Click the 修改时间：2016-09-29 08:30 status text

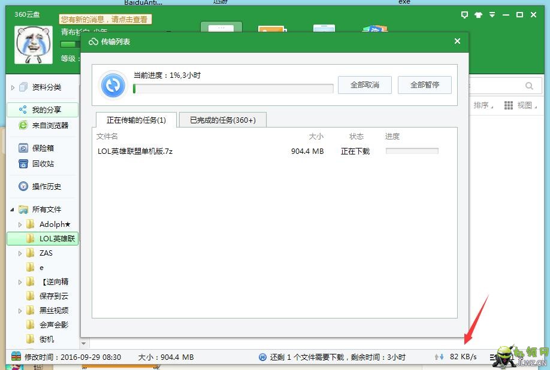click(72, 357)
